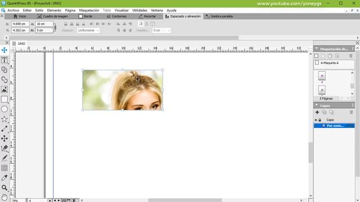Click the width field showing 10 cm
Screen dimensions: 360x202
[44, 24]
